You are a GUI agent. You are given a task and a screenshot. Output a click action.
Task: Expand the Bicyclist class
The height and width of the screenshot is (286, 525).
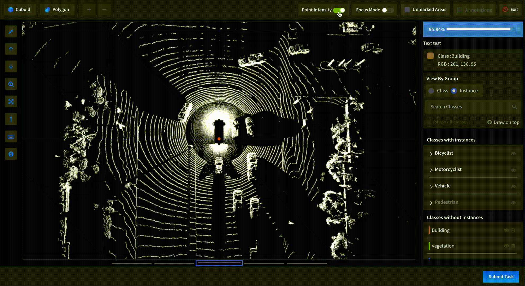pyautogui.click(x=431, y=154)
